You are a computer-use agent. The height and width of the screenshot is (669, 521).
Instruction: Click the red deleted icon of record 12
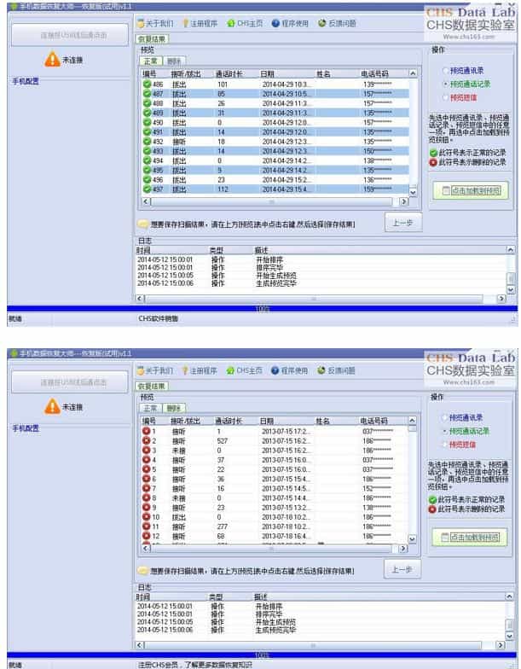tap(147, 536)
